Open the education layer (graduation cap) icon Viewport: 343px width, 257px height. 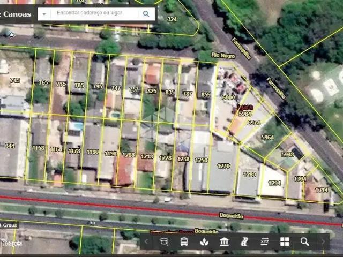[x=164, y=241]
